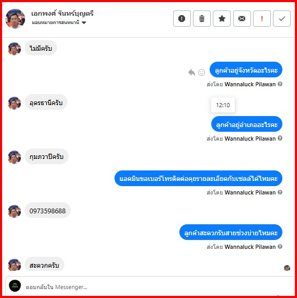Click help icon under phone request message
Viewport: 297px width, 298px height.
280,192
